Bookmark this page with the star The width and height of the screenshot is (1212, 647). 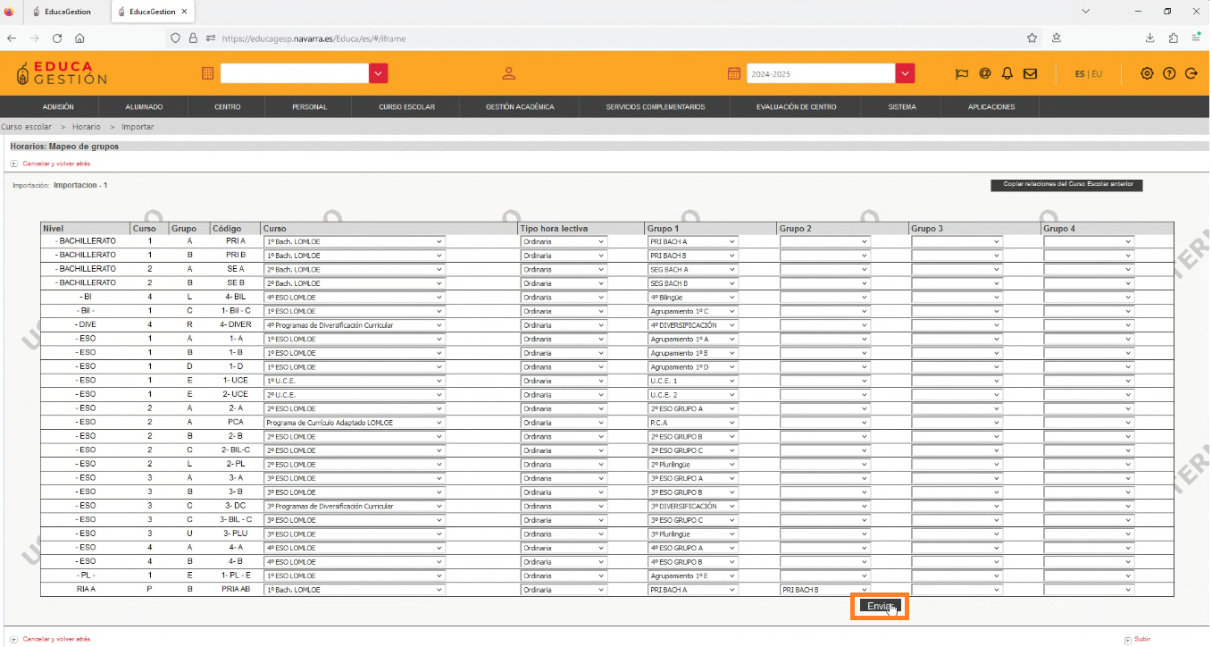[x=1032, y=38]
